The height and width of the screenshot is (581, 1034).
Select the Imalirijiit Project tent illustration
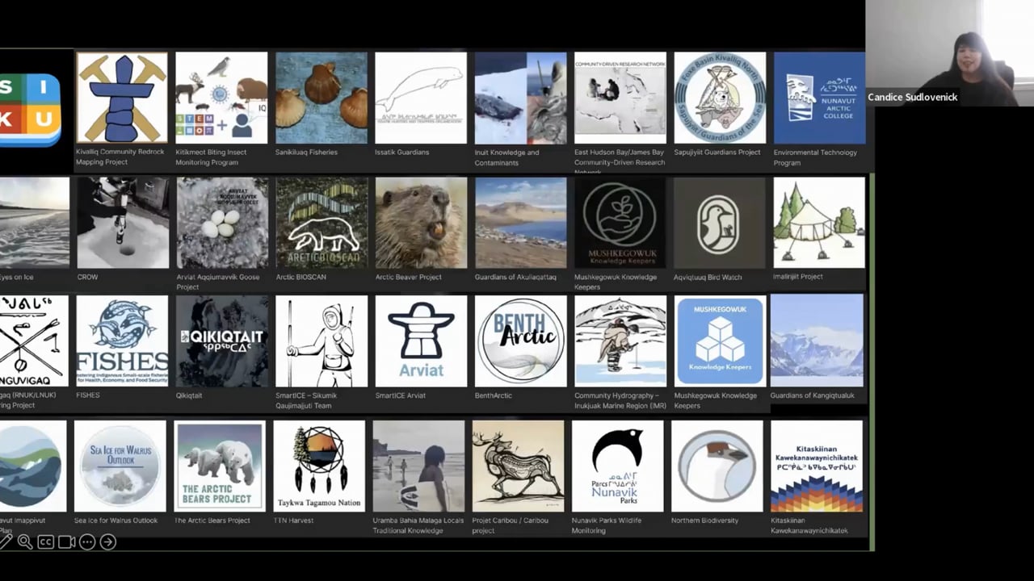click(819, 222)
